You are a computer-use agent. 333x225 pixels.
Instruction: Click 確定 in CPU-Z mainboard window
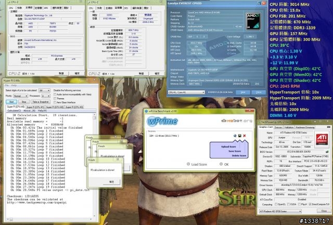77,73
